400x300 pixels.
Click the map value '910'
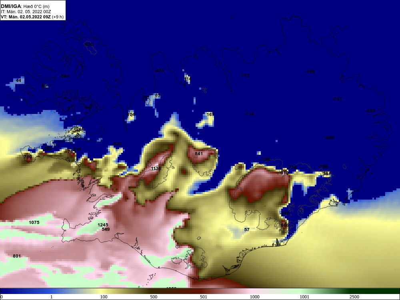click(284, 173)
